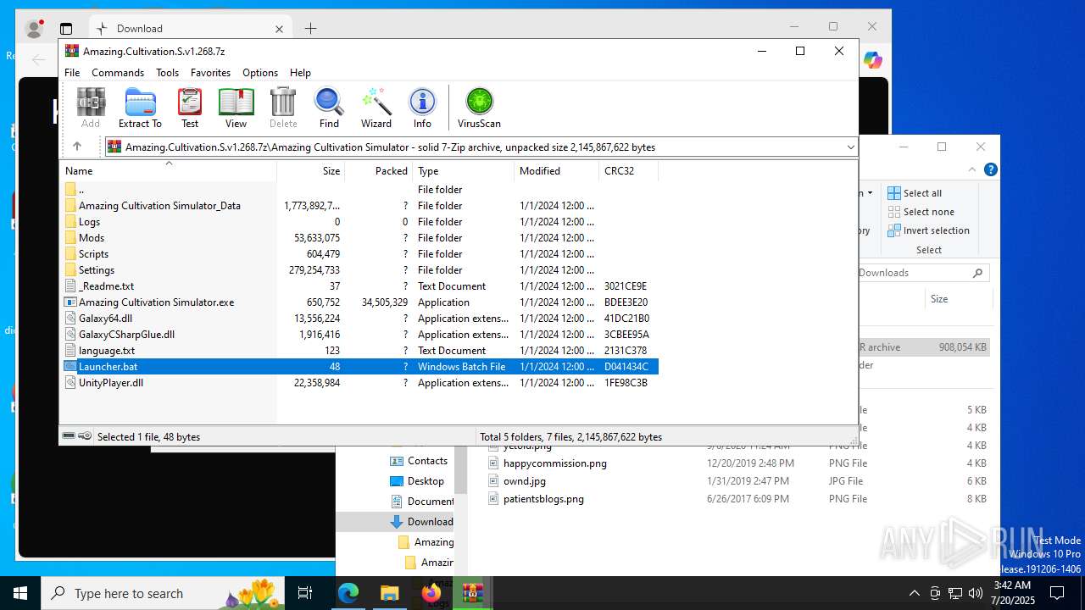This screenshot has height=610, width=1085.
Task: Click the key icon in WinRAR status bar
Action: [x=85, y=436]
